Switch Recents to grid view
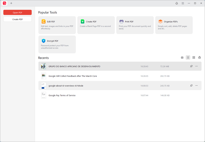 click(194, 58)
